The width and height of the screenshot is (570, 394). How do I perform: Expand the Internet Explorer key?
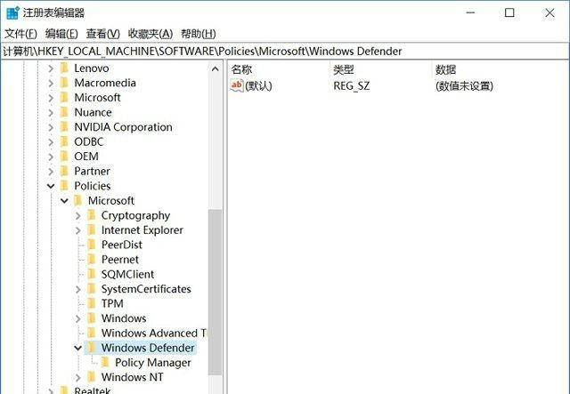coord(77,230)
